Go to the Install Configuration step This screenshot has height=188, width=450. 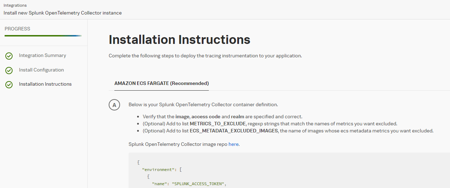[42, 70]
